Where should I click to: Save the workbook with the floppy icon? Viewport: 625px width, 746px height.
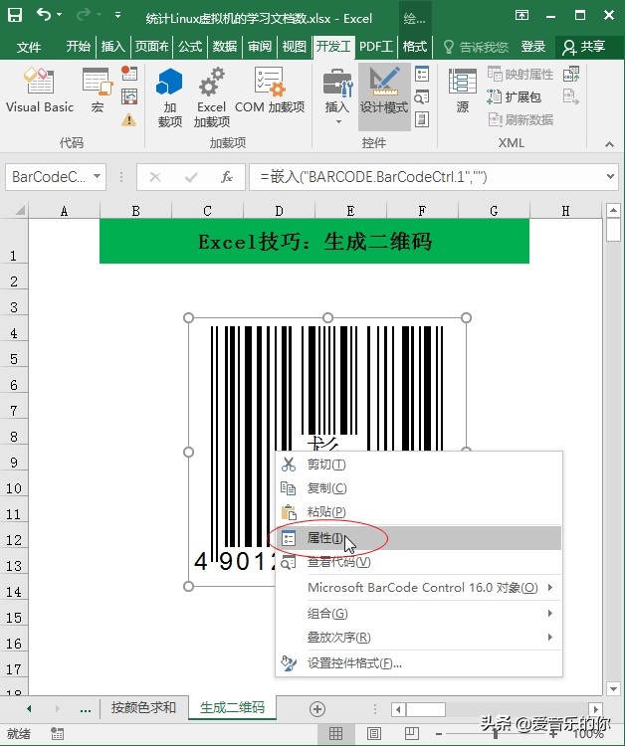pyautogui.click(x=15, y=15)
